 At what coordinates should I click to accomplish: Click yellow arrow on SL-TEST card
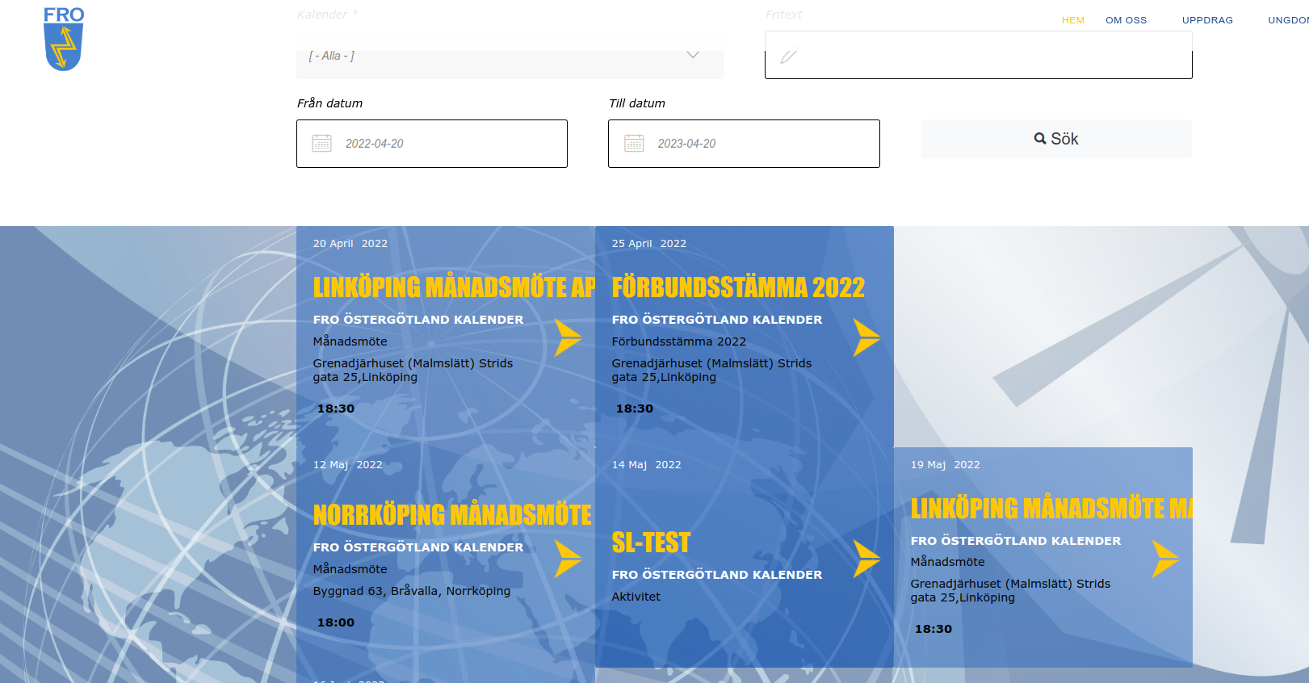[x=866, y=559]
